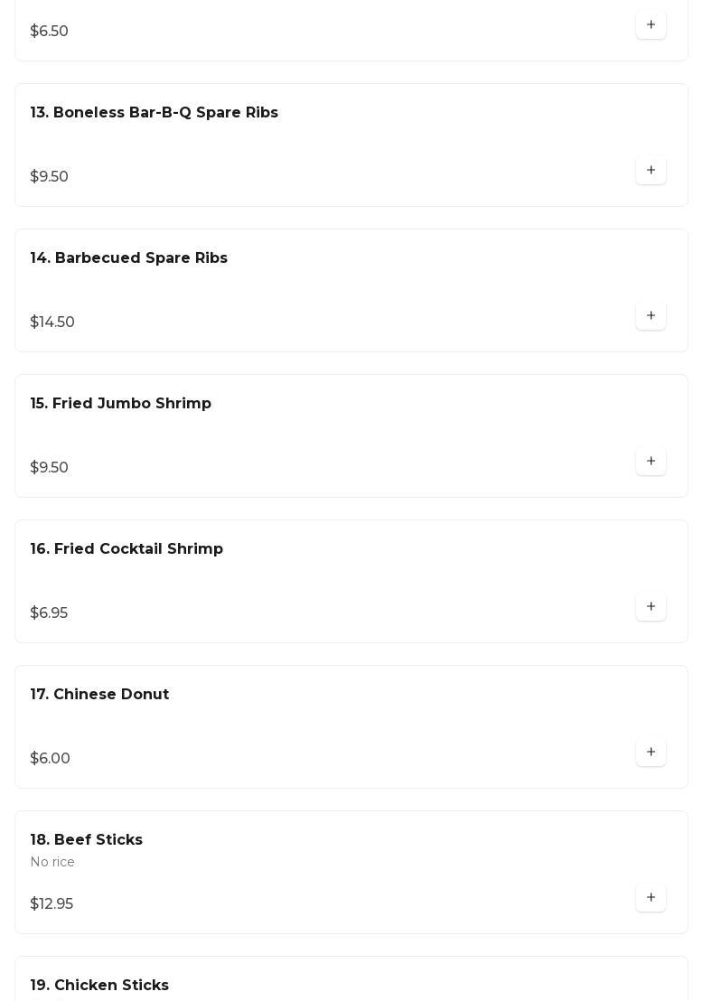Viewport: 703px width, 1001px height.
Task: Click the $14.50 Barbecued Spare Ribs price
Action: (52, 323)
